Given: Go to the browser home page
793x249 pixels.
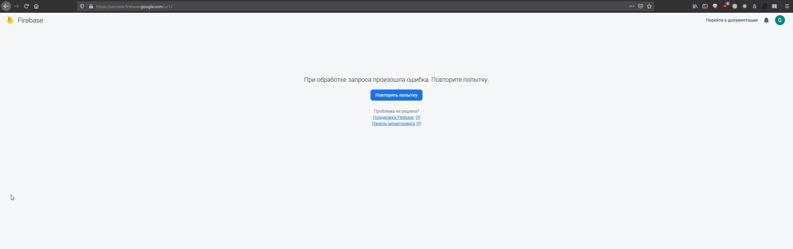Looking at the screenshot, I should coord(36,6).
